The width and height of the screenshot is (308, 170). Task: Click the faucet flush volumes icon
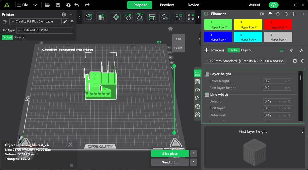(270, 14)
